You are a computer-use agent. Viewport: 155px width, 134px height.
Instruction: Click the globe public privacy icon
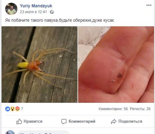[52, 12]
